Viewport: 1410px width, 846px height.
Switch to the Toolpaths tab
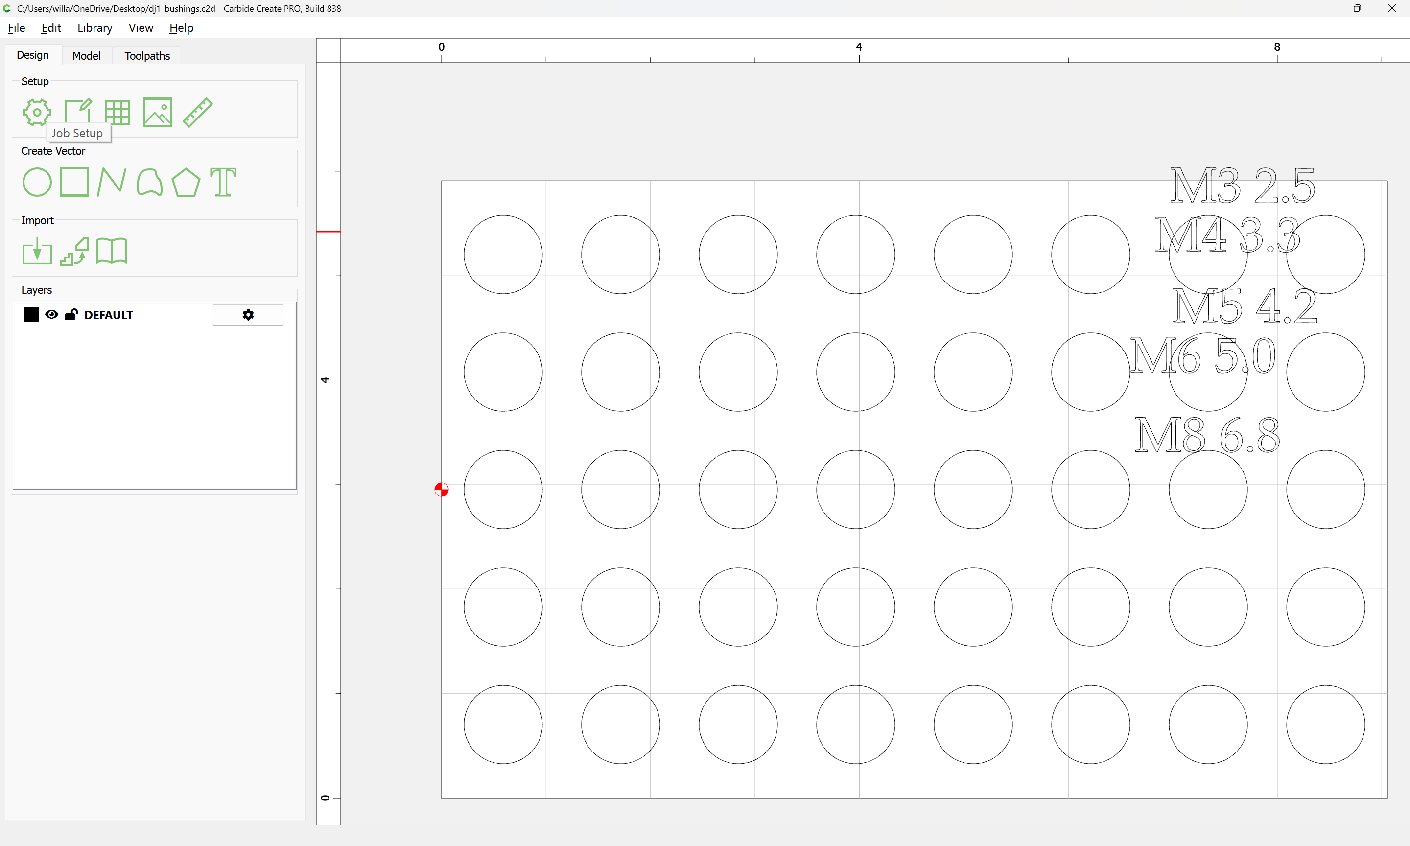click(x=147, y=56)
